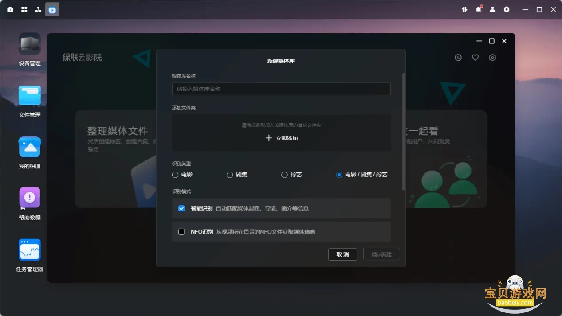Viewport: 562px width, 316px height.
Task: Launch 我的相册 photo app icon
Action: 30,148
